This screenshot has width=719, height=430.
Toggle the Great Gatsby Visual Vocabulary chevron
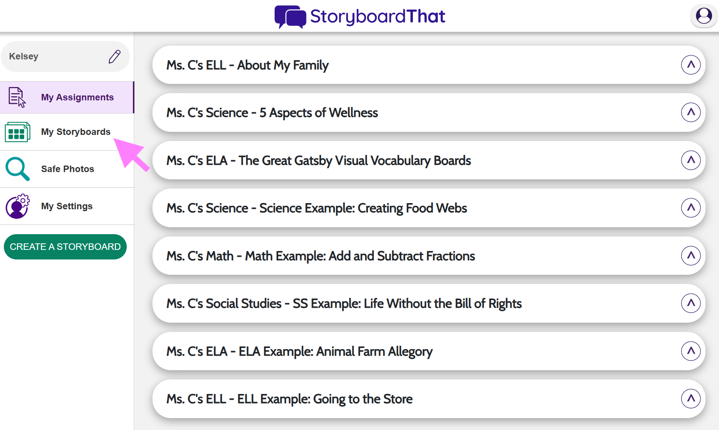[691, 160]
